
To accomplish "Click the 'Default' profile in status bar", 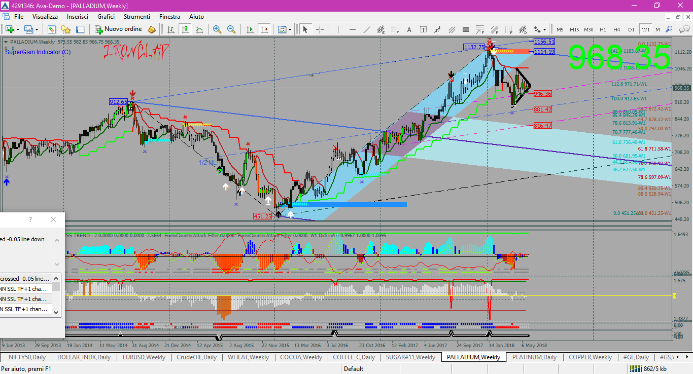I will pos(354,369).
